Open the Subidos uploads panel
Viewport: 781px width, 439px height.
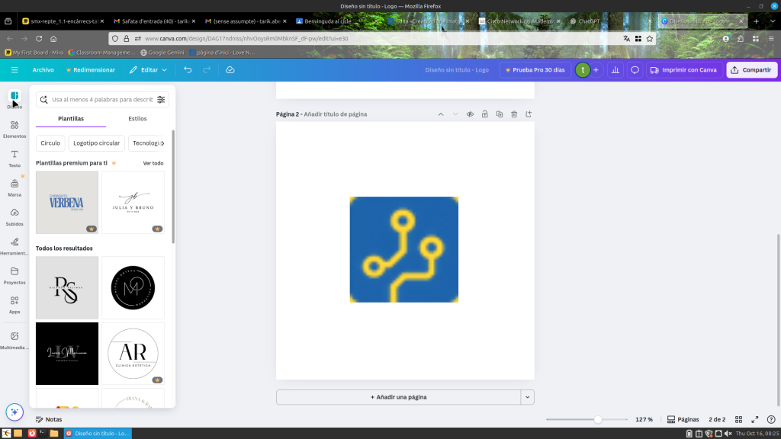[14, 216]
